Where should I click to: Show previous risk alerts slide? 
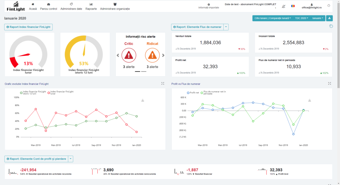[118, 55]
